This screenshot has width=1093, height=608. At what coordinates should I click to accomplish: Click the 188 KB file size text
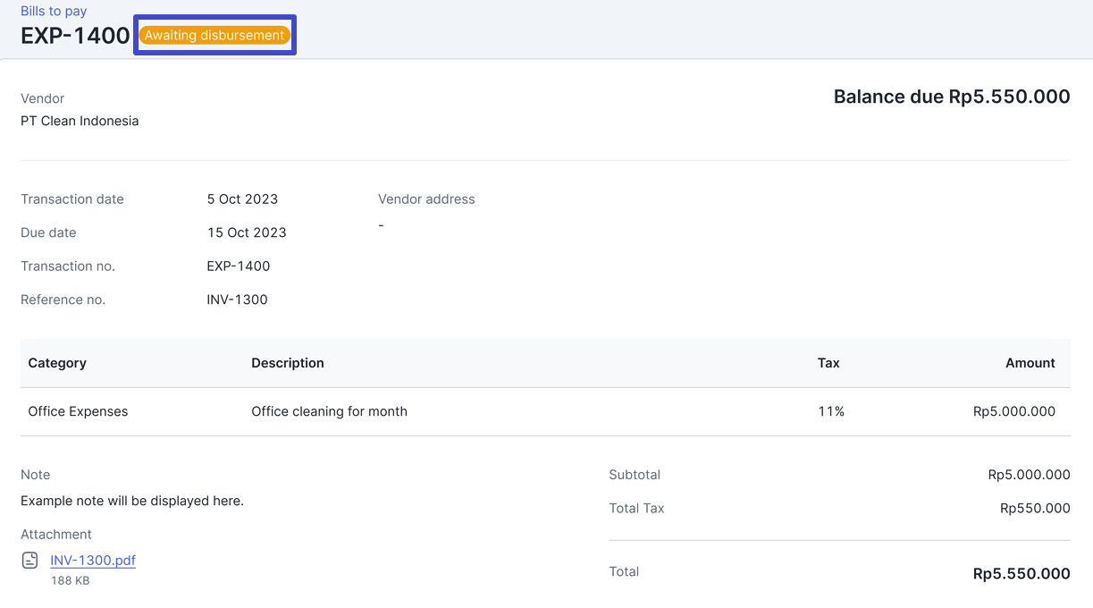(70, 581)
